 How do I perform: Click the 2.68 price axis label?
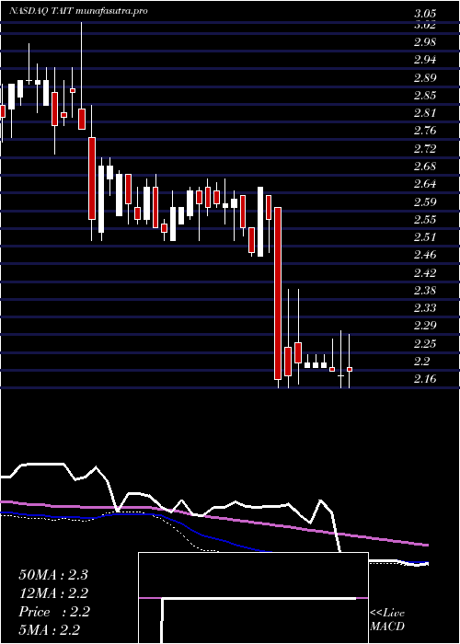click(x=425, y=167)
